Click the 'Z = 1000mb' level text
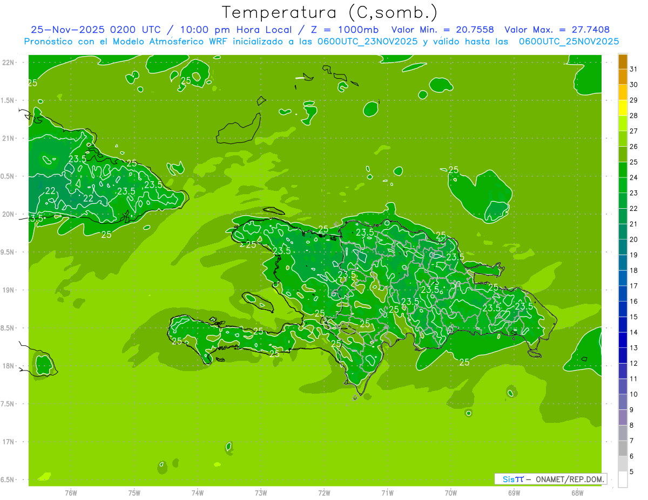 click(345, 30)
